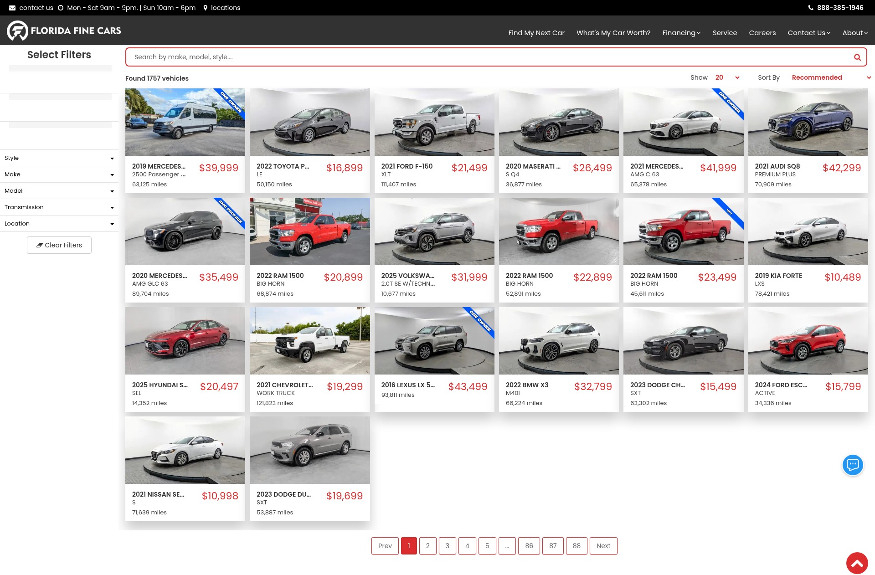Open the 2023 Dodge SXT sedan photo
Image resolution: width=875 pixels, height=575 pixels.
click(684, 341)
